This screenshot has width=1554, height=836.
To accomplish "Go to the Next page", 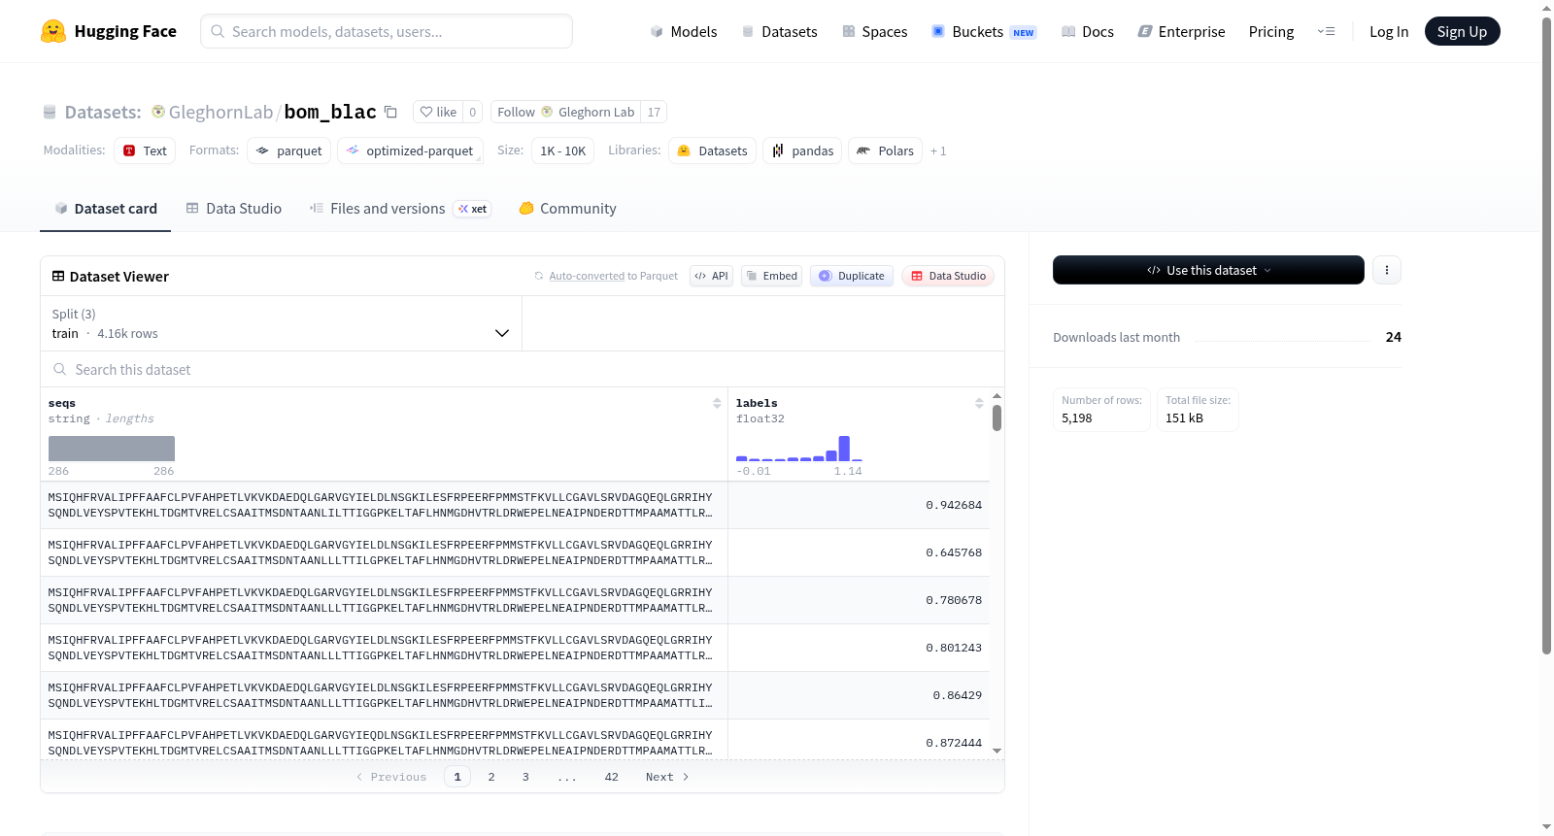I will click(667, 777).
